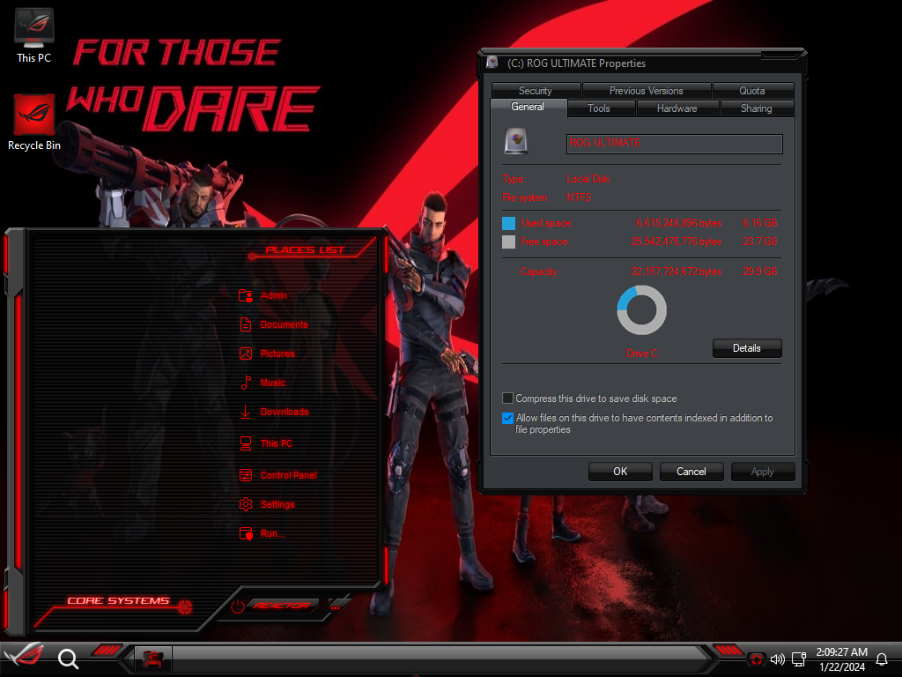Open the notifications bell icon
Screen dimensions: 902x677
pos(881,658)
